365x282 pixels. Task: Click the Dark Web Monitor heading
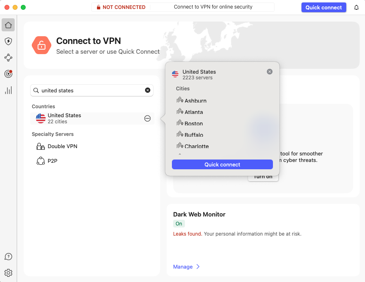pos(199,214)
